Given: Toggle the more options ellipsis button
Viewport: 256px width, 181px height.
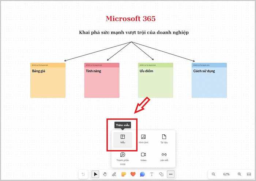Looking at the screenshot, I should click(x=171, y=174).
